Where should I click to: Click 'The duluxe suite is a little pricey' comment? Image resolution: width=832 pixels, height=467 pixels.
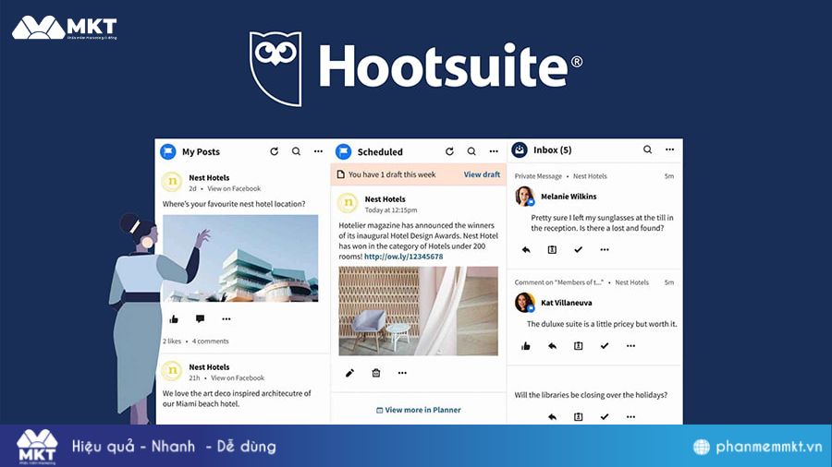pyautogui.click(x=602, y=324)
